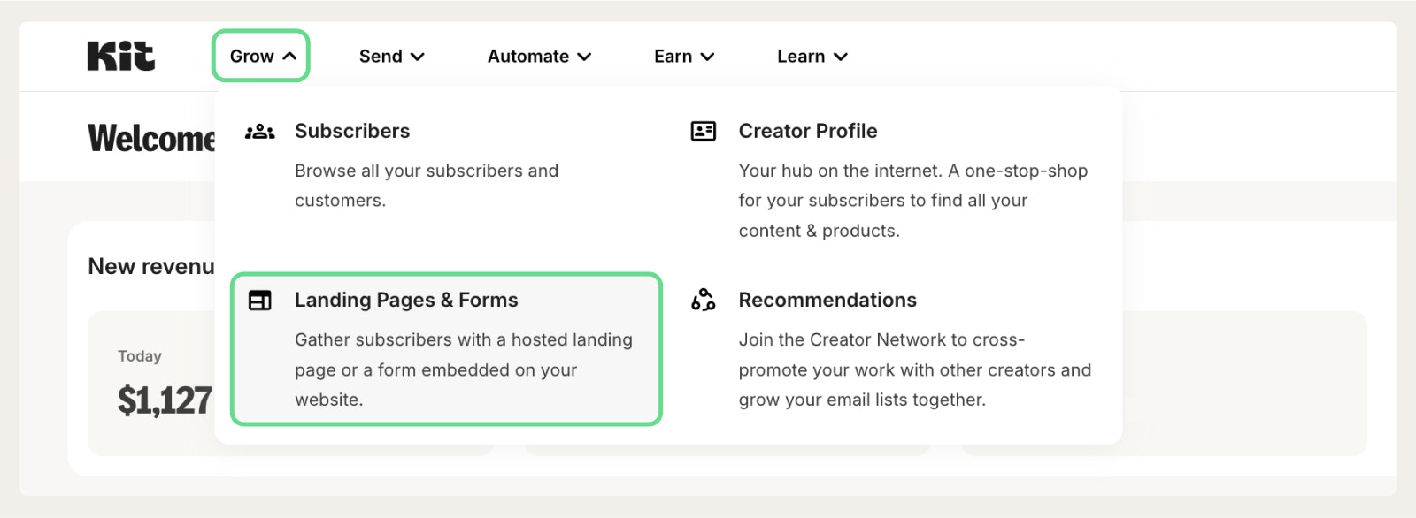Select Landing Pages & Forms title
The image size is (1416, 518).
pyautogui.click(x=406, y=301)
